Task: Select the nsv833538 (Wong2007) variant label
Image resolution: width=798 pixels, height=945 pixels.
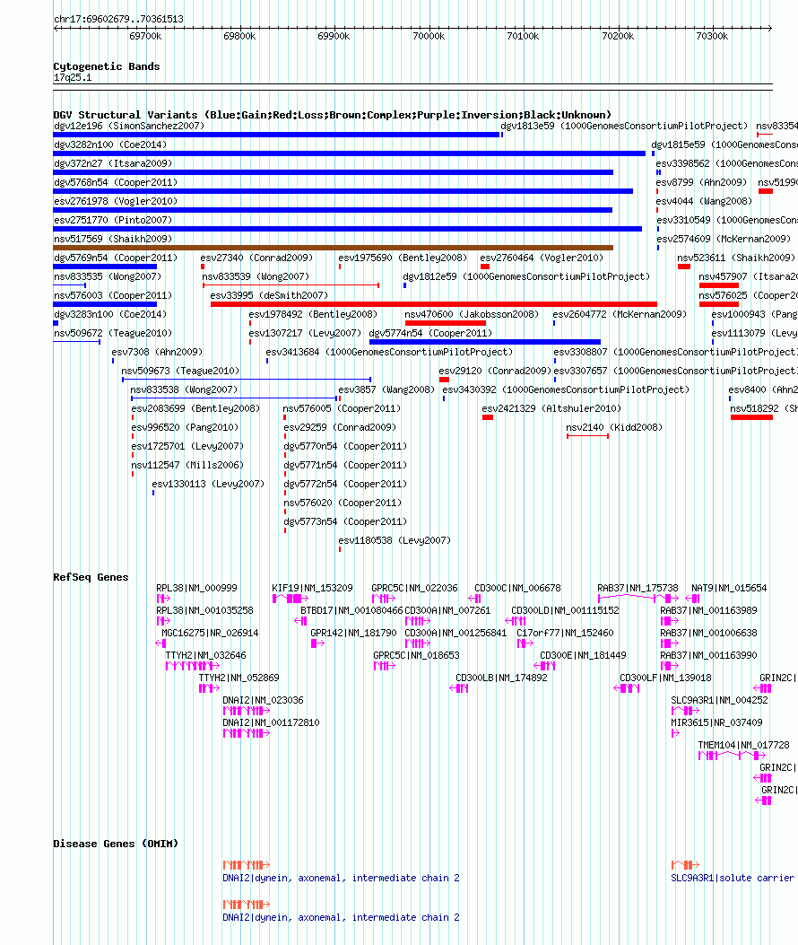Action: click(x=184, y=389)
